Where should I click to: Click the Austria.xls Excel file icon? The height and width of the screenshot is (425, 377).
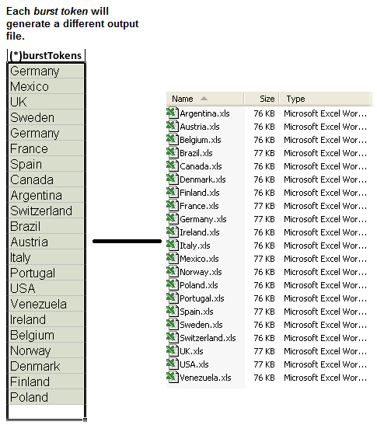(x=173, y=127)
